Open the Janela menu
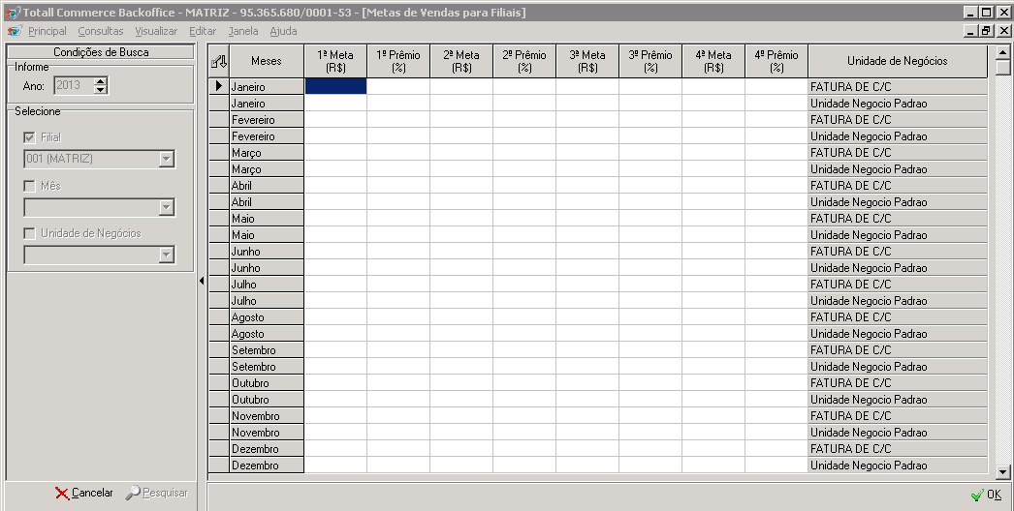Image resolution: width=1014 pixels, height=511 pixels. (x=243, y=31)
